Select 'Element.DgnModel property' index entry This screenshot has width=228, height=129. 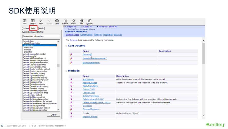(x=34, y=76)
